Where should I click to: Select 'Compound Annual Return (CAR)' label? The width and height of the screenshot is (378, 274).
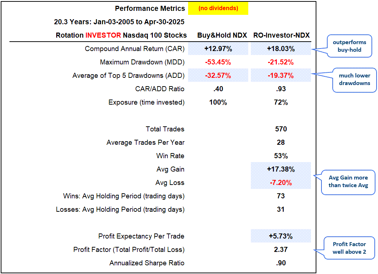134,49
